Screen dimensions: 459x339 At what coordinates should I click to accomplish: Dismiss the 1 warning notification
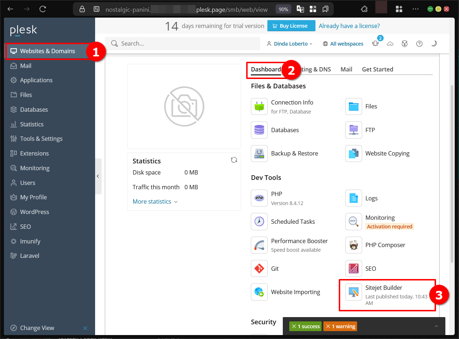coord(328,326)
